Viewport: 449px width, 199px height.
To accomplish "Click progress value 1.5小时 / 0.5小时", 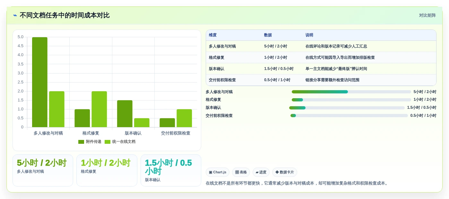I will (422, 108).
